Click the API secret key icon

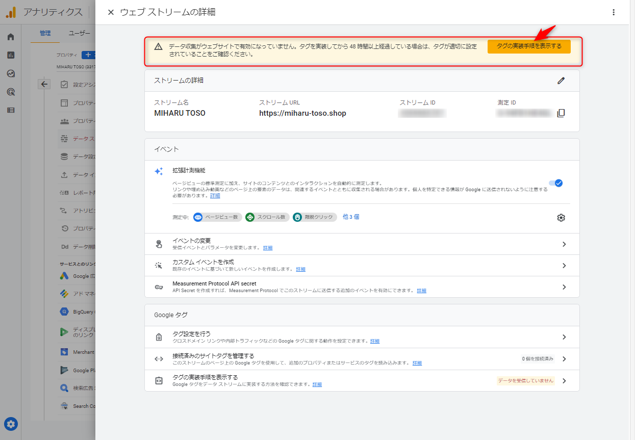point(159,287)
